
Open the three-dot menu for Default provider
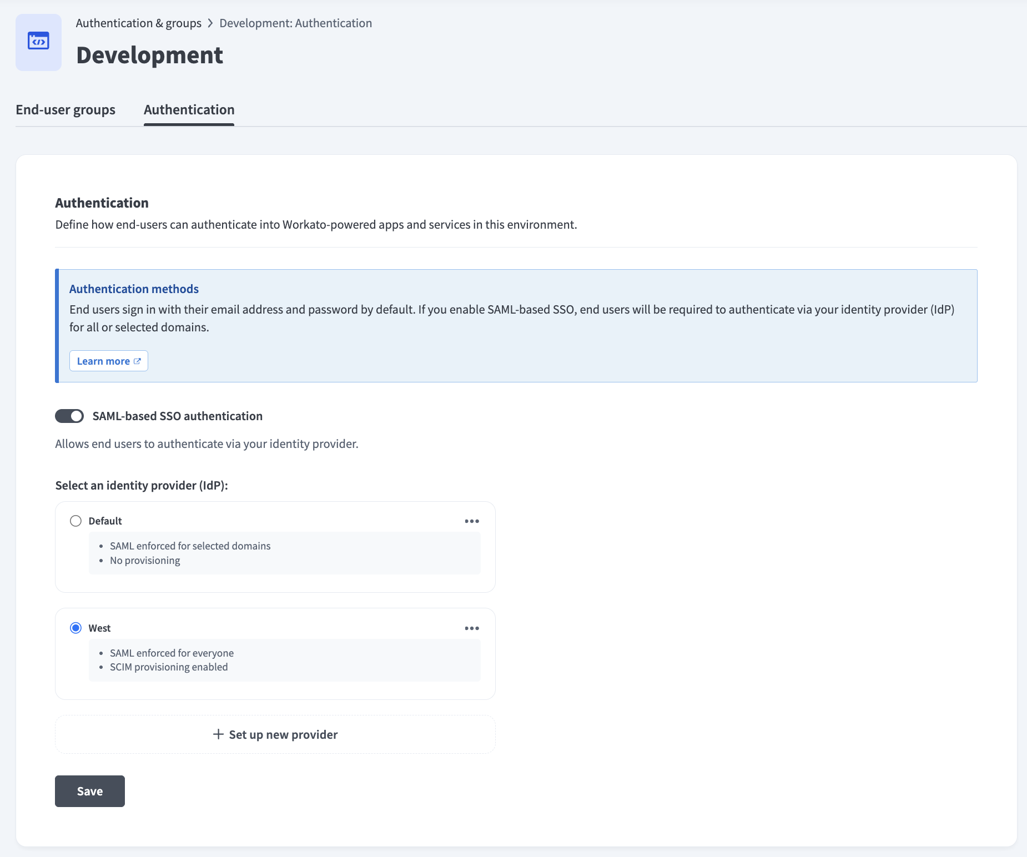tap(472, 521)
